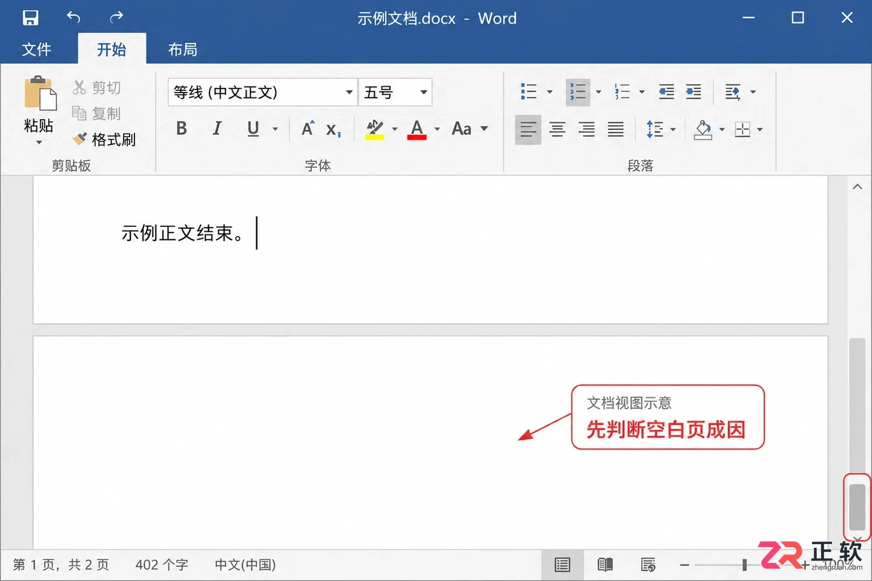Open the borders tool
The width and height of the screenshot is (872, 581).
coord(742,129)
